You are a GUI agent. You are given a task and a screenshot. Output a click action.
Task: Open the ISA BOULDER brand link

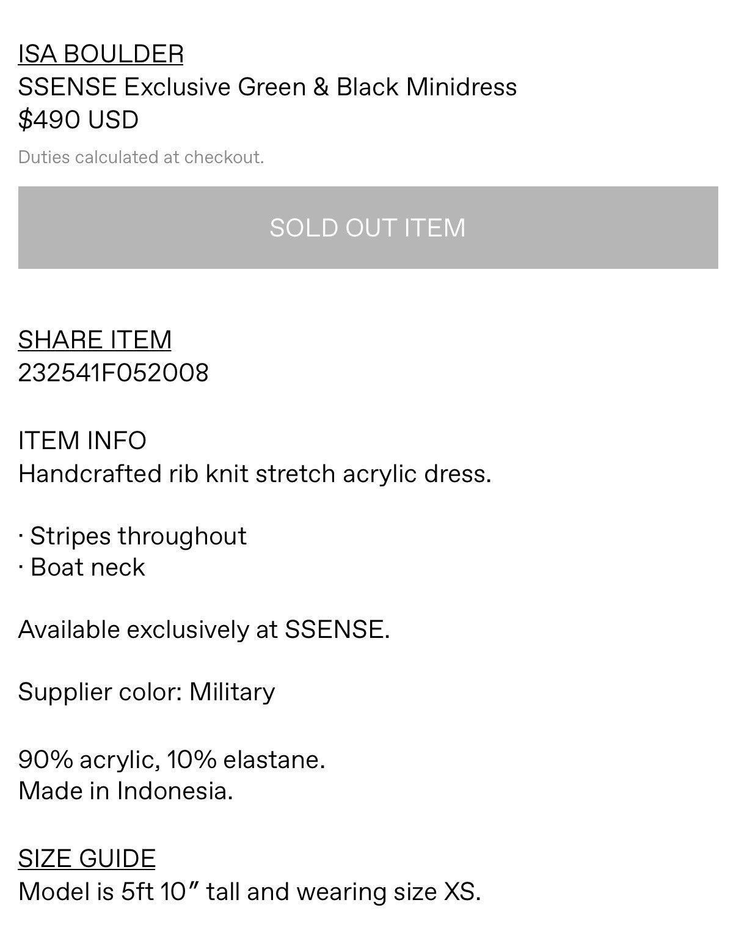[x=101, y=54]
